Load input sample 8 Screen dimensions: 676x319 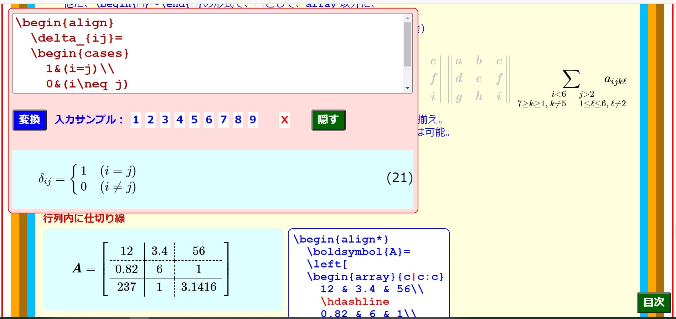(238, 120)
